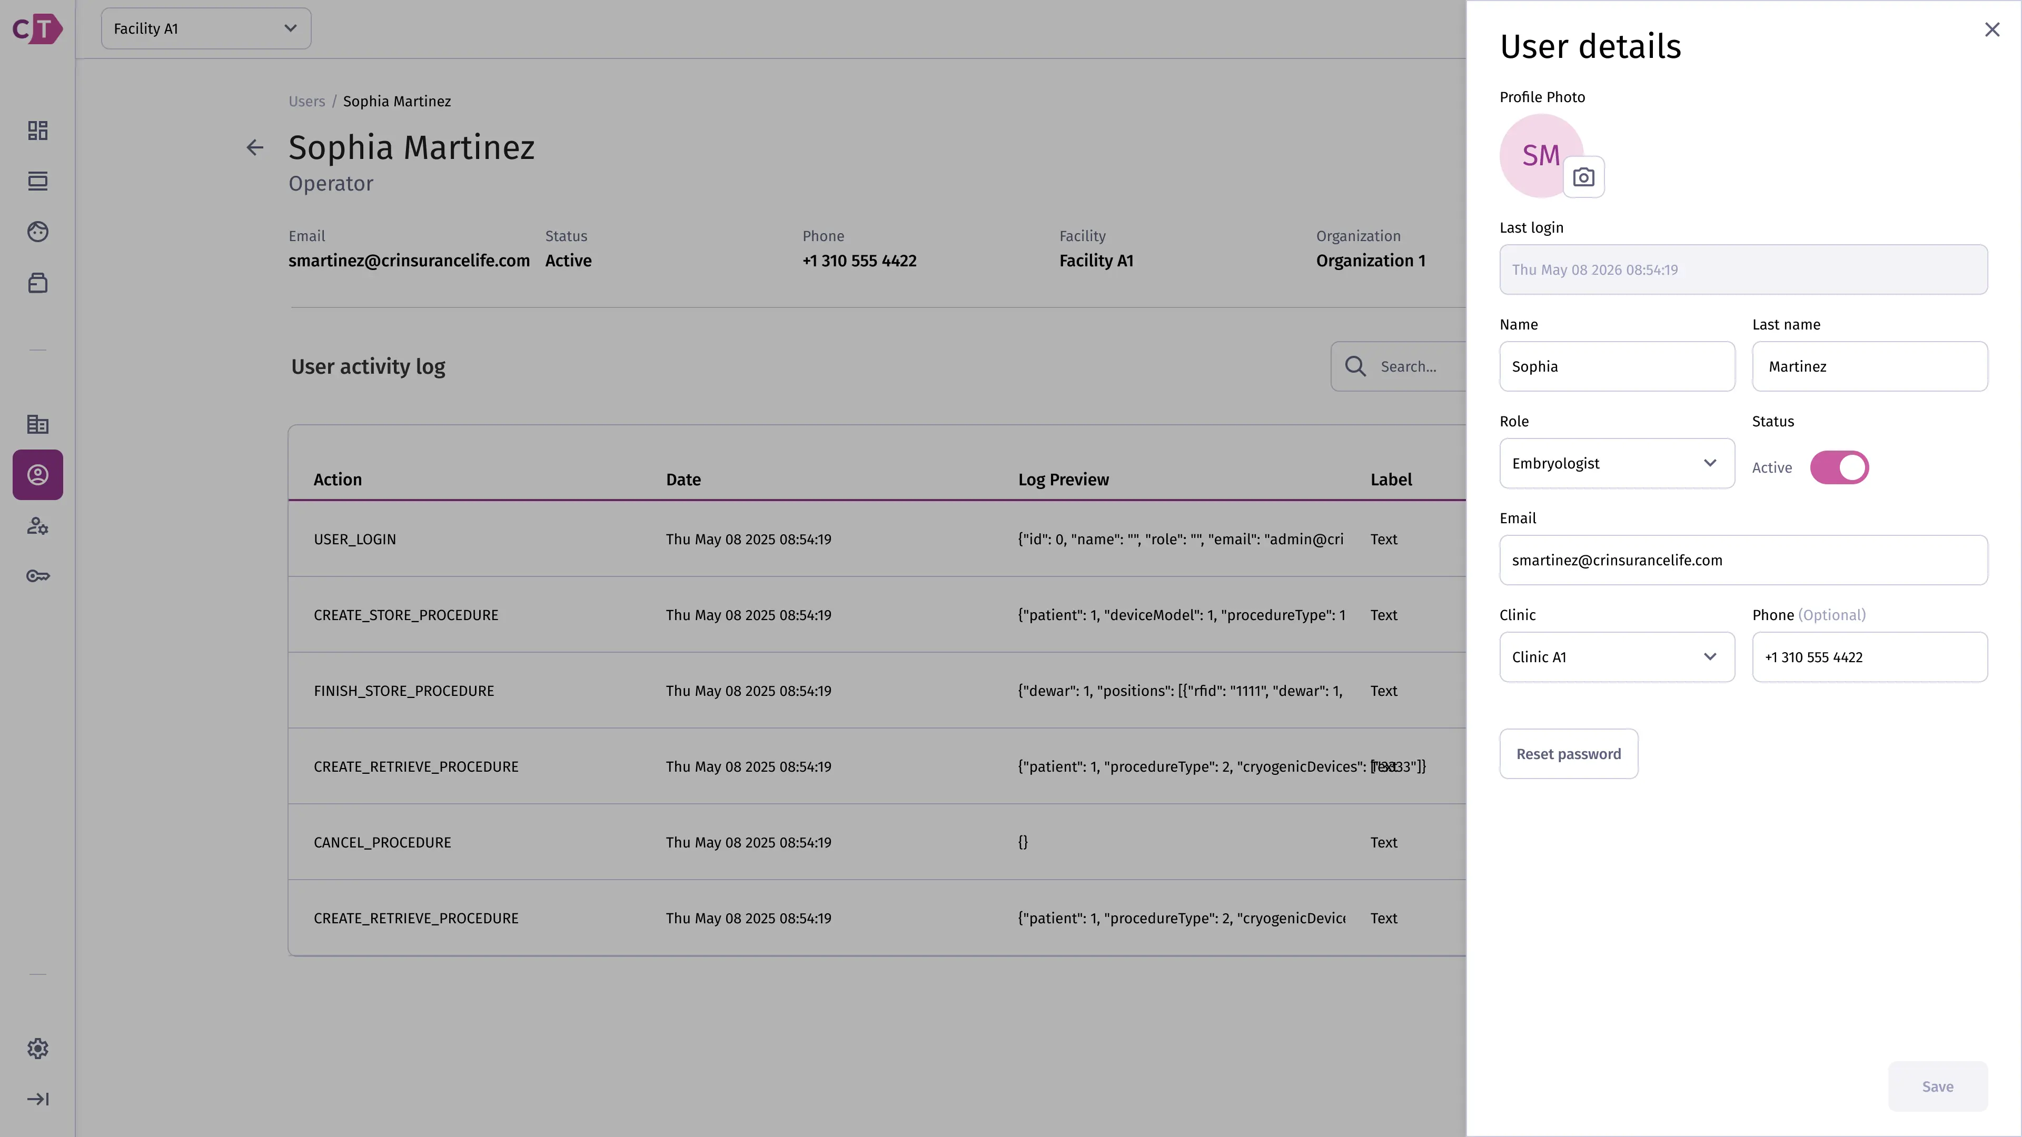Click the Sophia Martinez breadcrumb text

click(x=397, y=101)
